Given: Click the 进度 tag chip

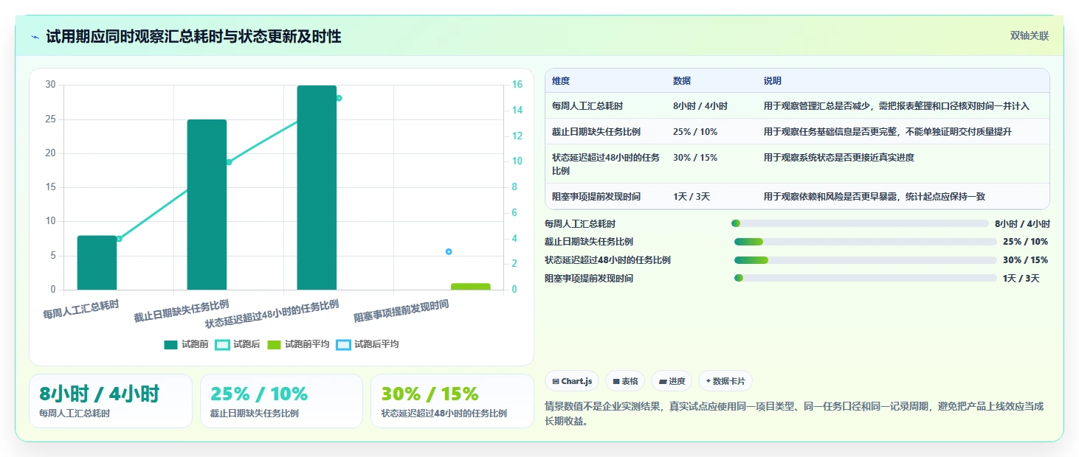Looking at the screenshot, I should coord(672,381).
